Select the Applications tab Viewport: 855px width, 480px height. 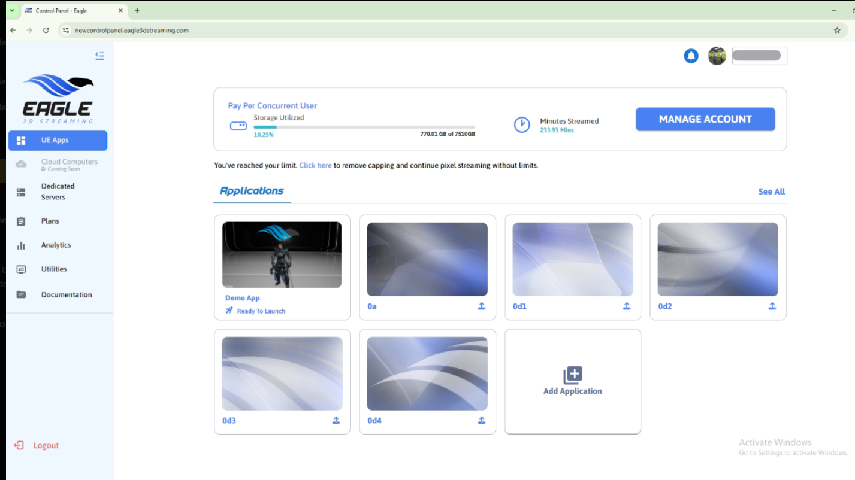click(x=252, y=192)
